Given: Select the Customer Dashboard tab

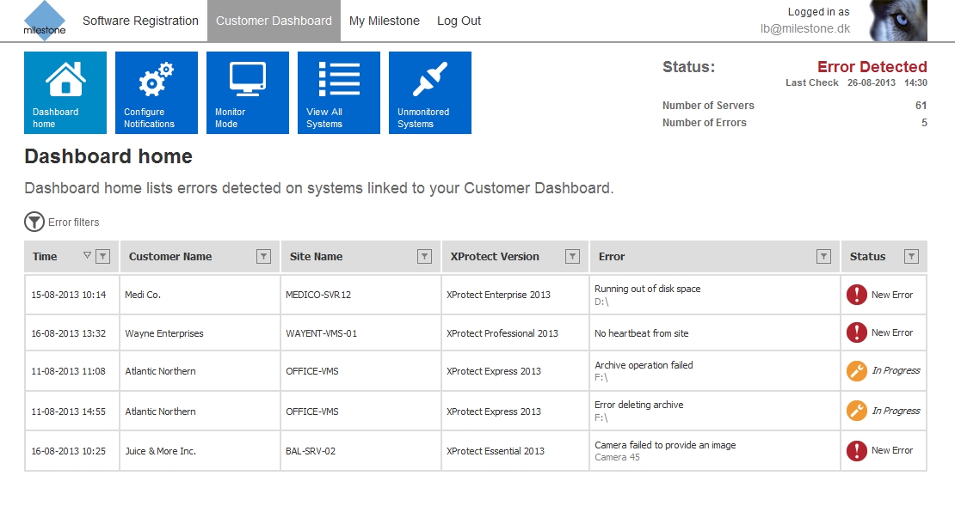Looking at the screenshot, I should click(274, 21).
